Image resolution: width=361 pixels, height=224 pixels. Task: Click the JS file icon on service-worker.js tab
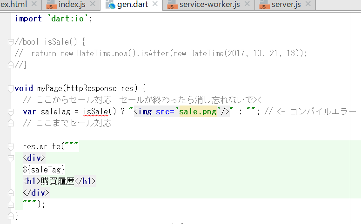(172, 5)
